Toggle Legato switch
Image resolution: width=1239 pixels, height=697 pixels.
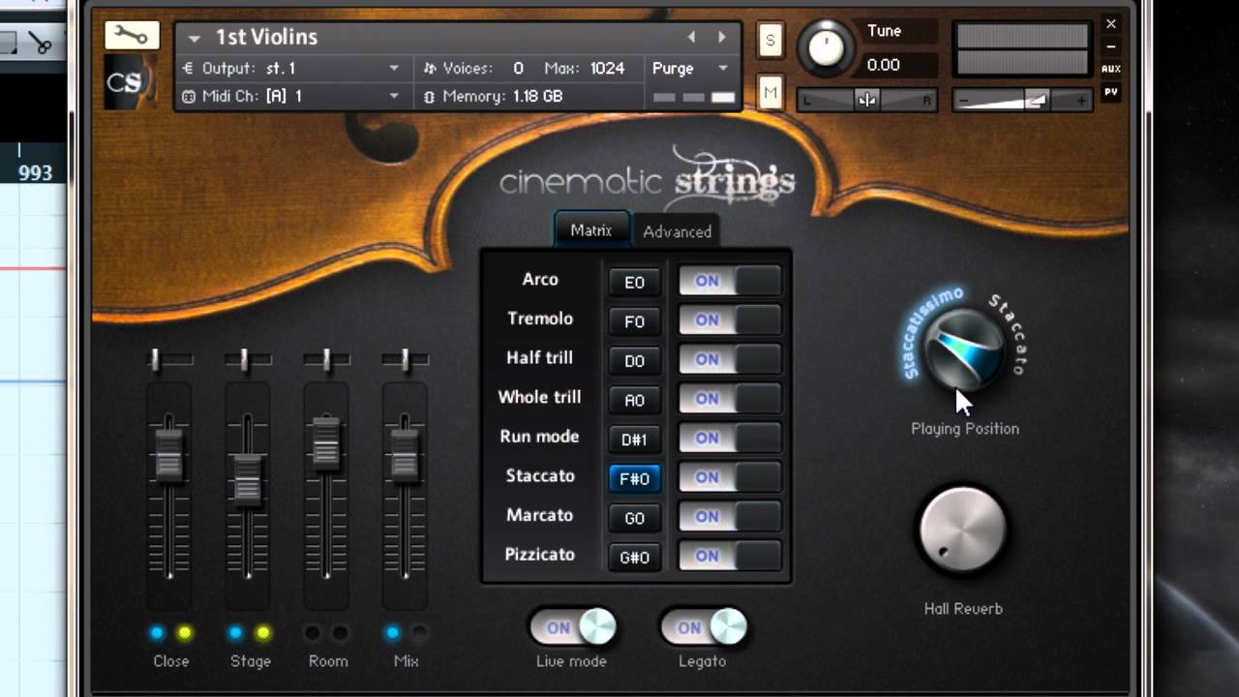[x=703, y=627]
